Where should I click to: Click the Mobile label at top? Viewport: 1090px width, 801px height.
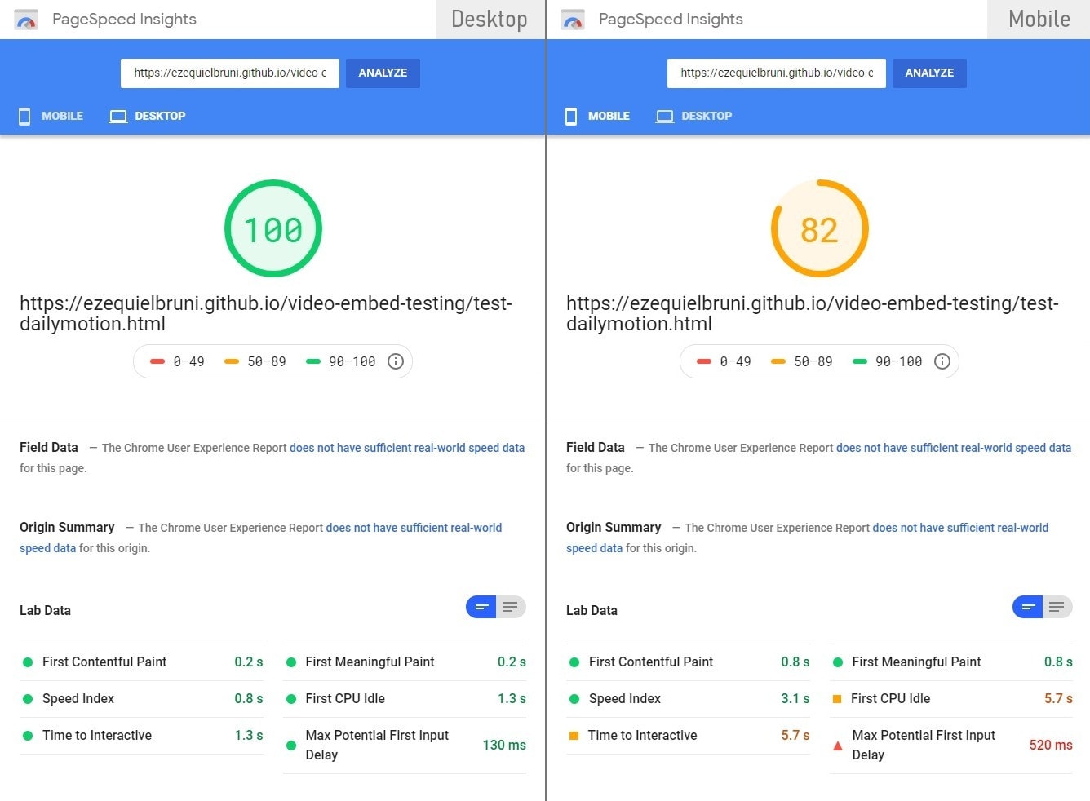coord(1039,19)
